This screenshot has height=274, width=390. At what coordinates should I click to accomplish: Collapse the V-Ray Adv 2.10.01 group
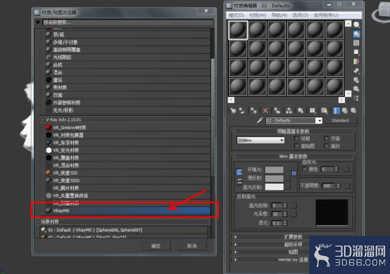(44, 120)
